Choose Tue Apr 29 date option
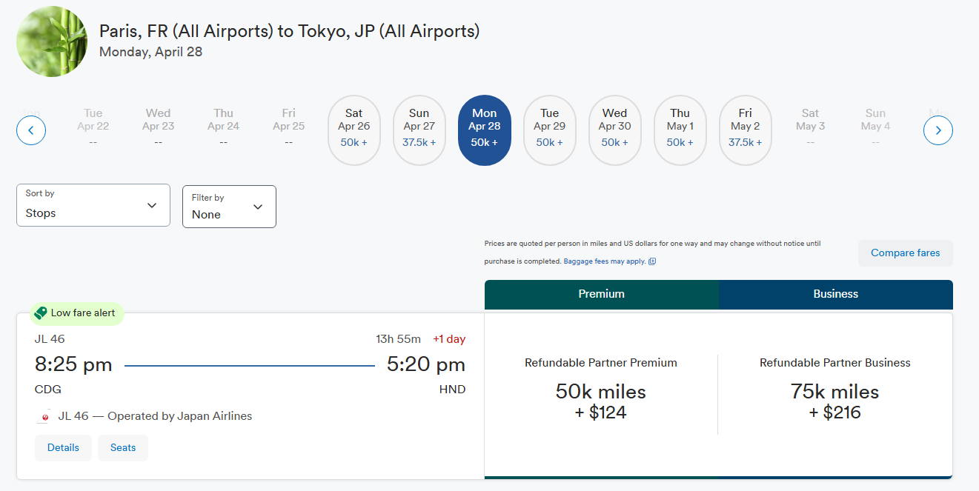The height and width of the screenshot is (491, 979). pos(550,130)
